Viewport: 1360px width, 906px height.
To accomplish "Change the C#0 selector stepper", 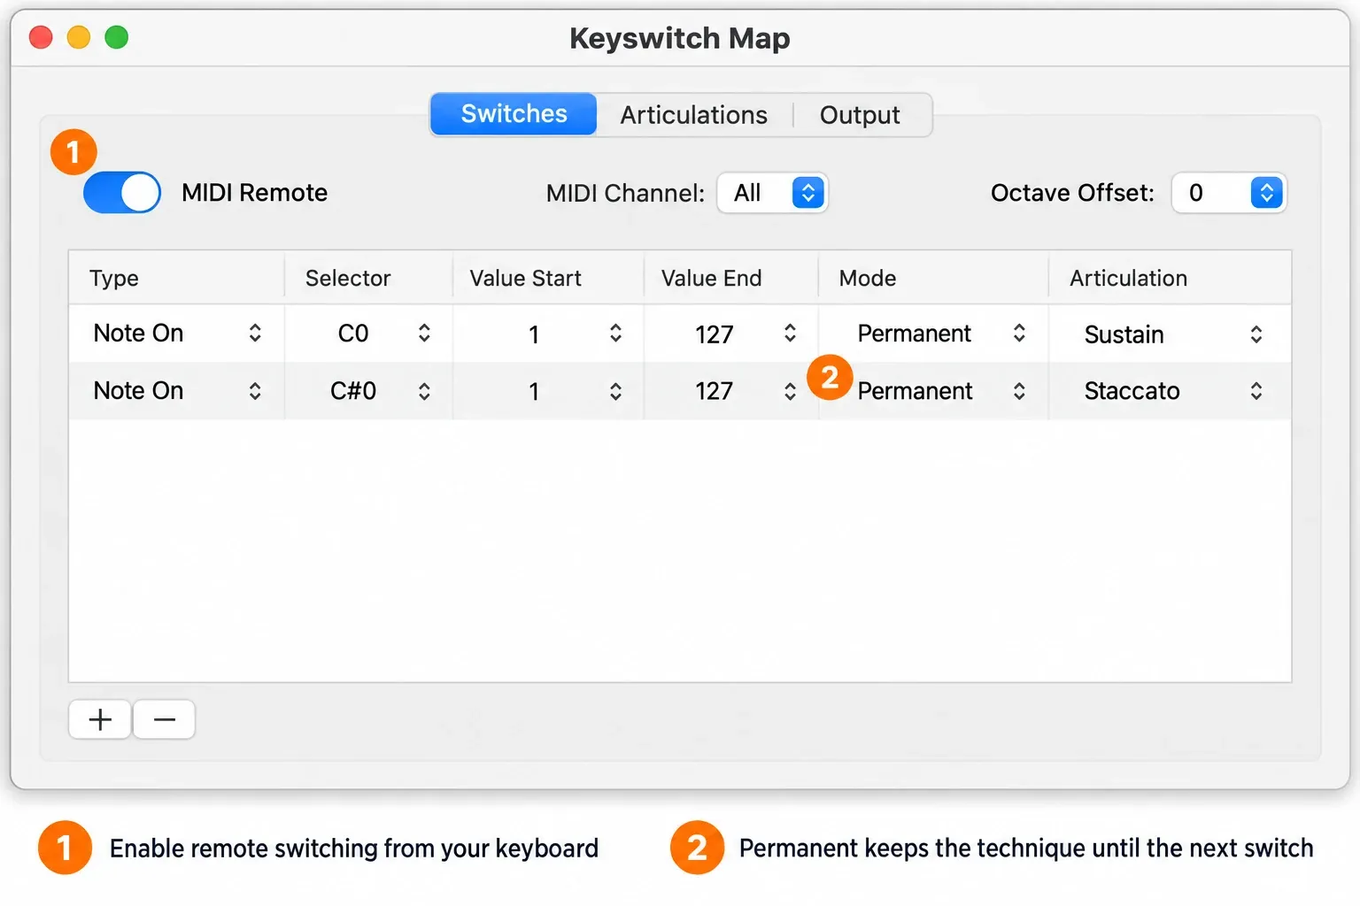I will click(x=424, y=391).
